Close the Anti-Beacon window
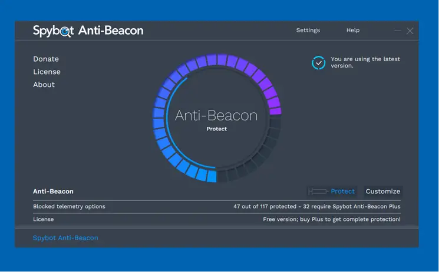The image size is (439, 272). (410, 31)
